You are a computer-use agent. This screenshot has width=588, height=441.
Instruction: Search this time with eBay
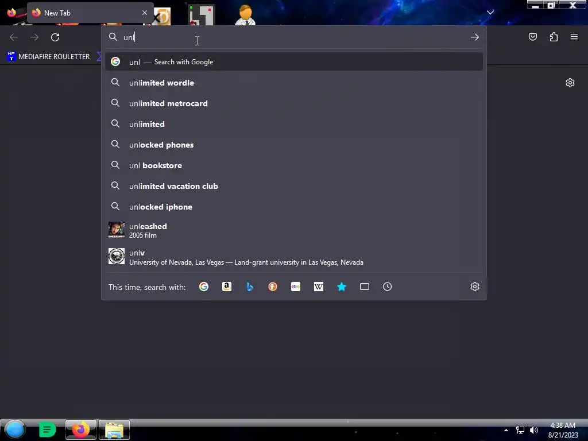coord(296,287)
